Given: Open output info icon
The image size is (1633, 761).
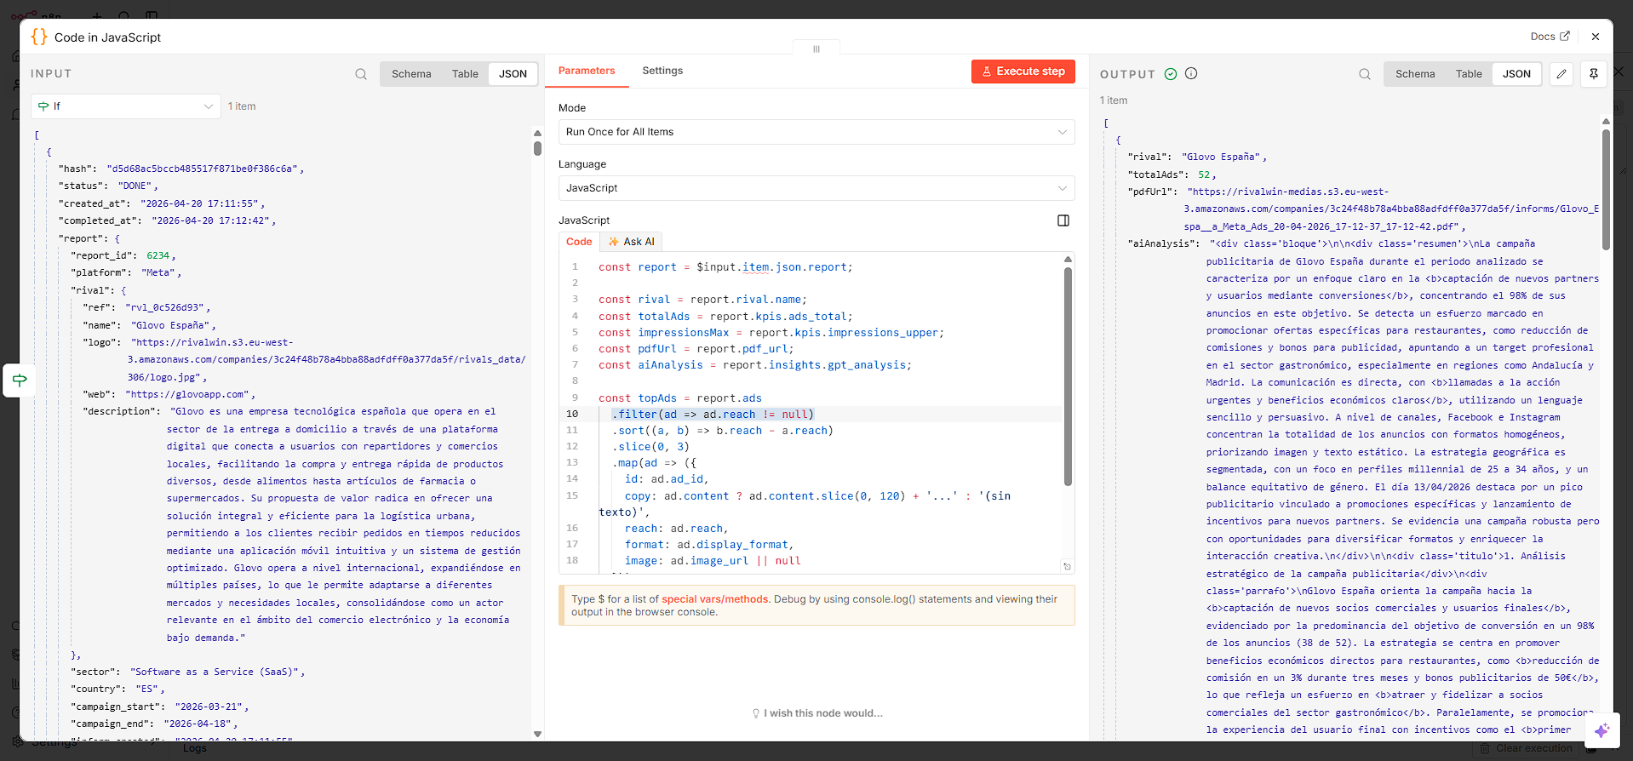Looking at the screenshot, I should pos(1191,74).
